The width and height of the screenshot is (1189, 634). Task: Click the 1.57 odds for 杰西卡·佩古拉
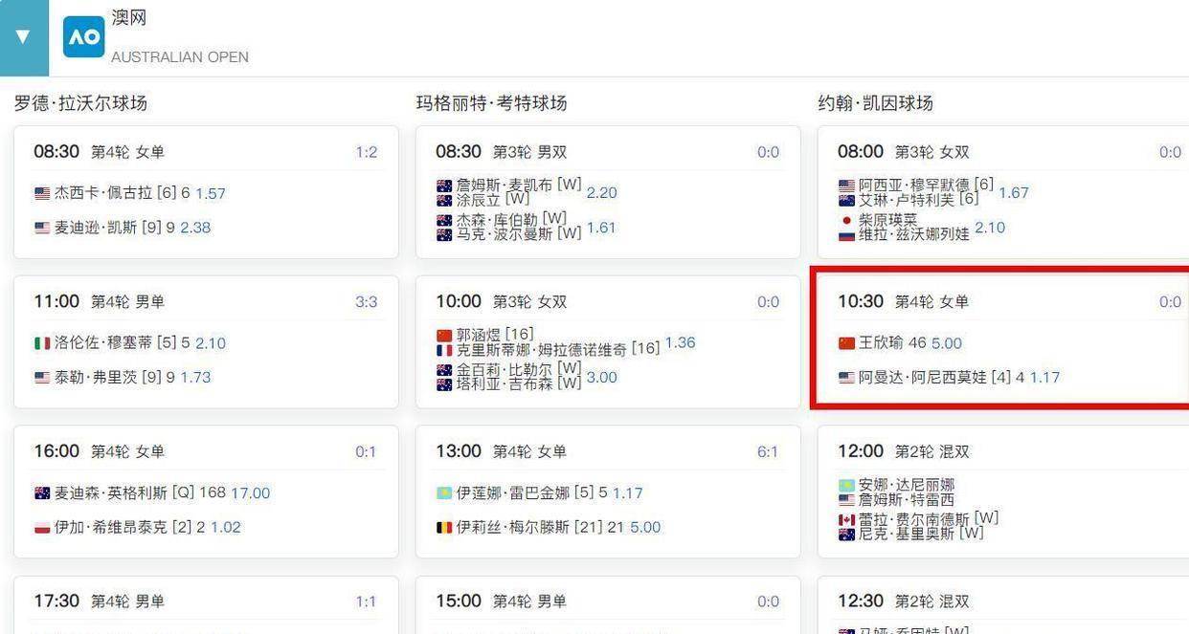pyautogui.click(x=211, y=193)
